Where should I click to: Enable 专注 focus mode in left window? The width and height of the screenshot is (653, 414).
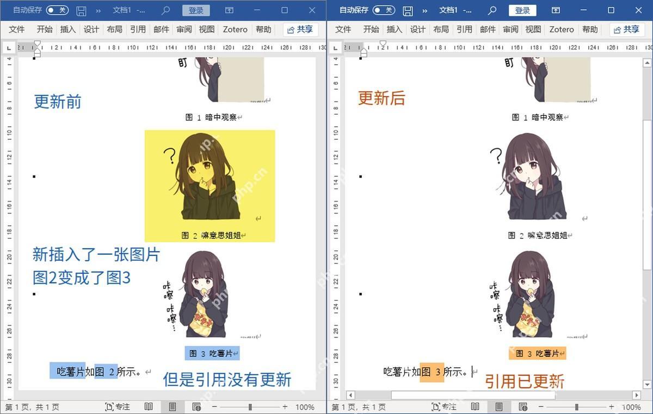118,407
